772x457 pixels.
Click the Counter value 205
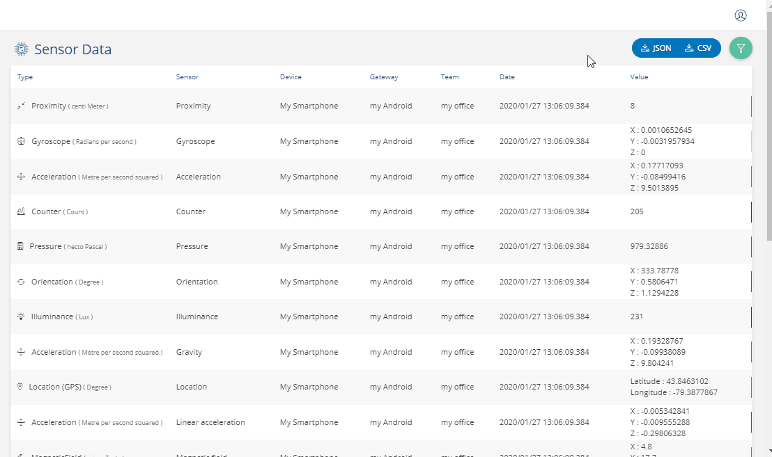click(637, 211)
